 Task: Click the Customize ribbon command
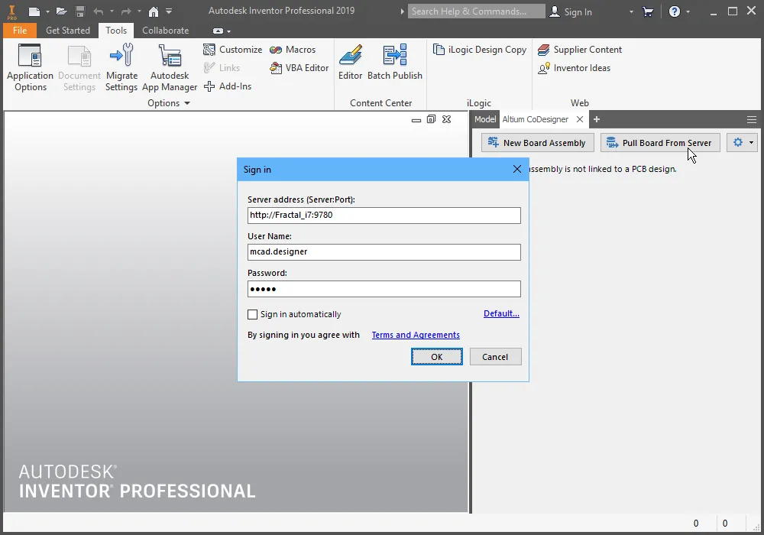232,50
